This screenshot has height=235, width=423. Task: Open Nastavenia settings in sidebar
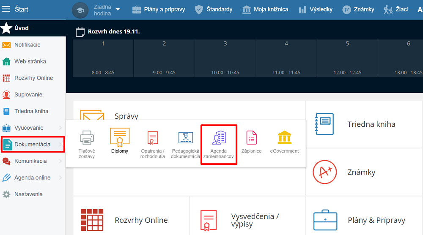pos(28,194)
